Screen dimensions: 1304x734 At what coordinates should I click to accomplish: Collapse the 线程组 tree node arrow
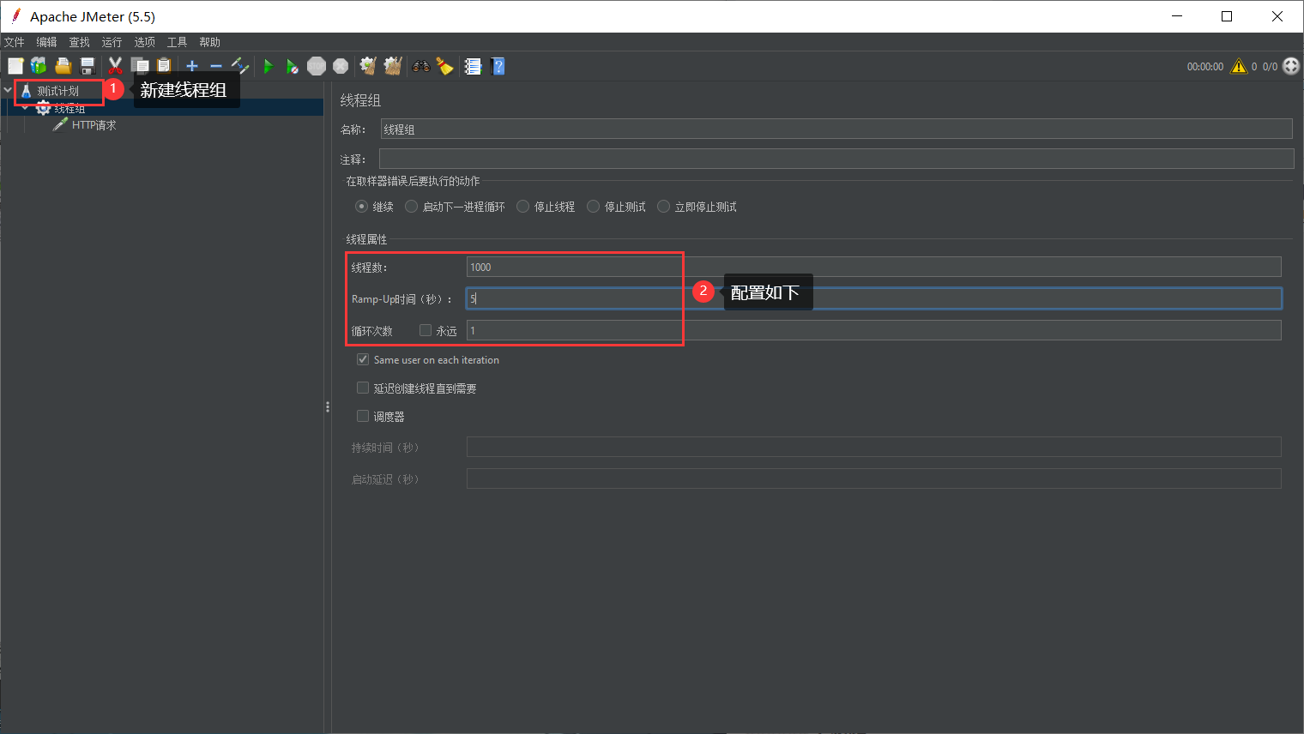tap(25, 108)
